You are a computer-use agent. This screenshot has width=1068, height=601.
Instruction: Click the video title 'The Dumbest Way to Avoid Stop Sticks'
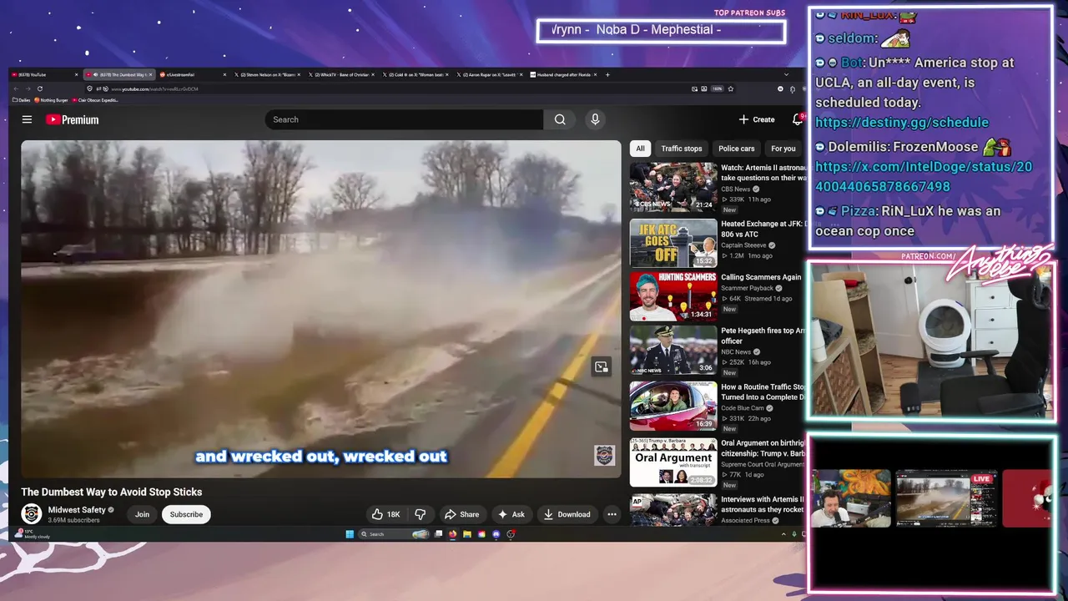pyautogui.click(x=112, y=492)
